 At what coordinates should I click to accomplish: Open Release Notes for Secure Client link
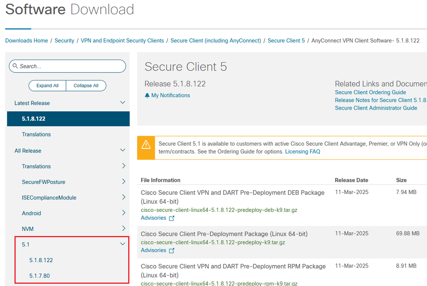pyautogui.click(x=381, y=100)
